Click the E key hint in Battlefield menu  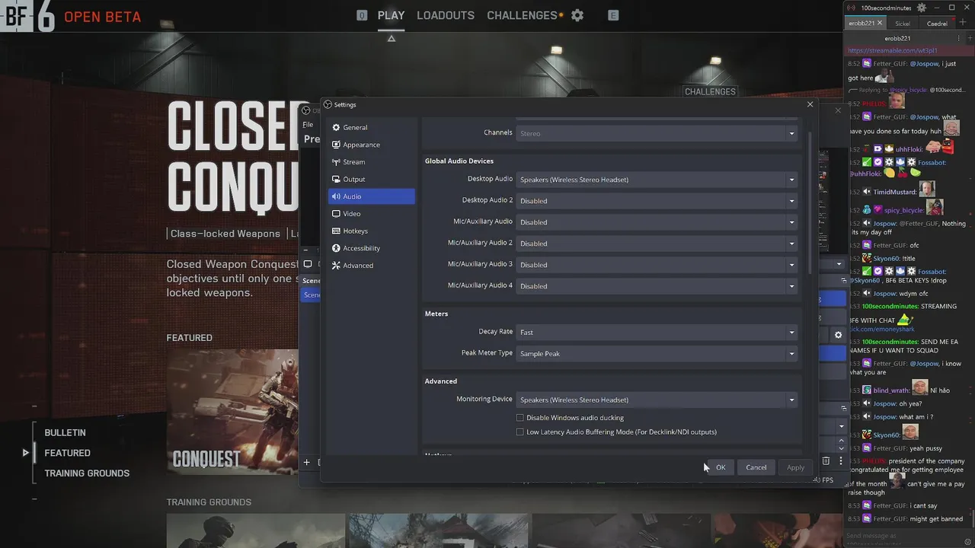(613, 15)
